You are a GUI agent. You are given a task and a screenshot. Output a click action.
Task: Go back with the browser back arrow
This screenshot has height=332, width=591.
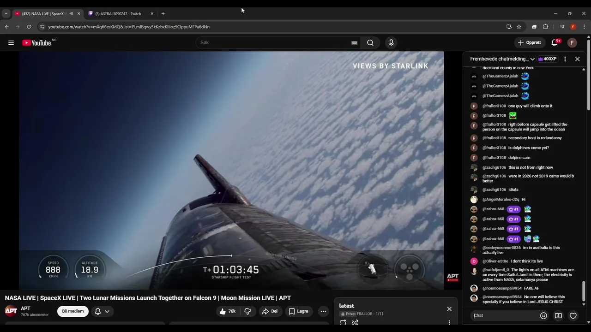(x=7, y=27)
